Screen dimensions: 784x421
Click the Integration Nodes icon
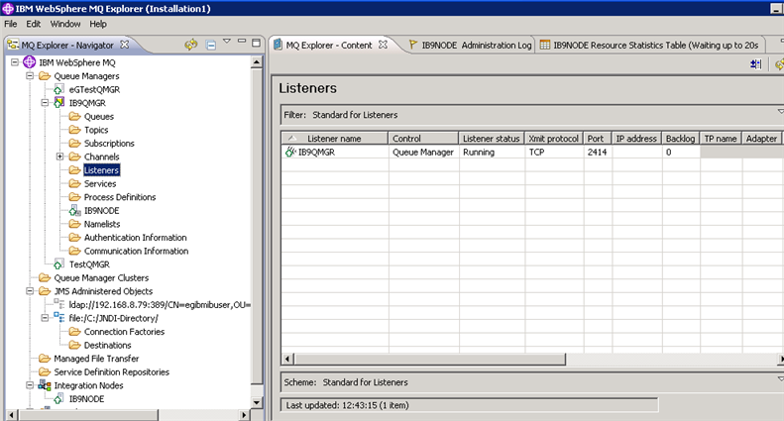click(x=45, y=385)
